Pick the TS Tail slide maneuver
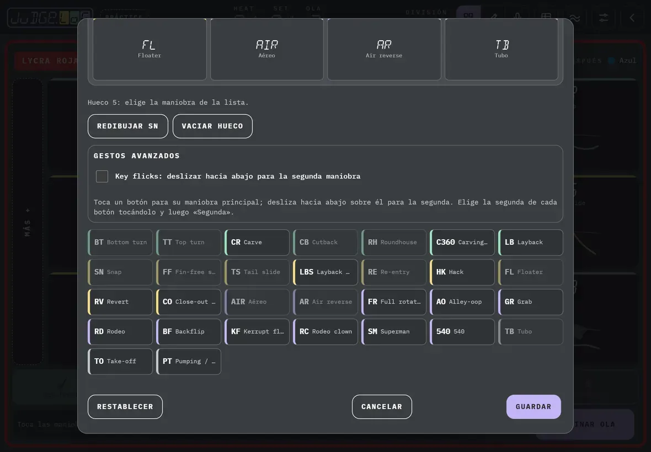This screenshot has height=452, width=651. pos(257,272)
